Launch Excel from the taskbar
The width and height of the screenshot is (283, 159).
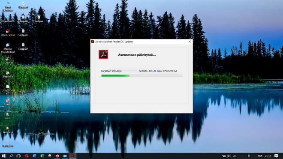pos(42,156)
